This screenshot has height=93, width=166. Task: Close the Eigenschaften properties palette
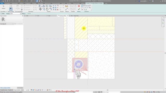pyautogui.click(x=23, y=16)
